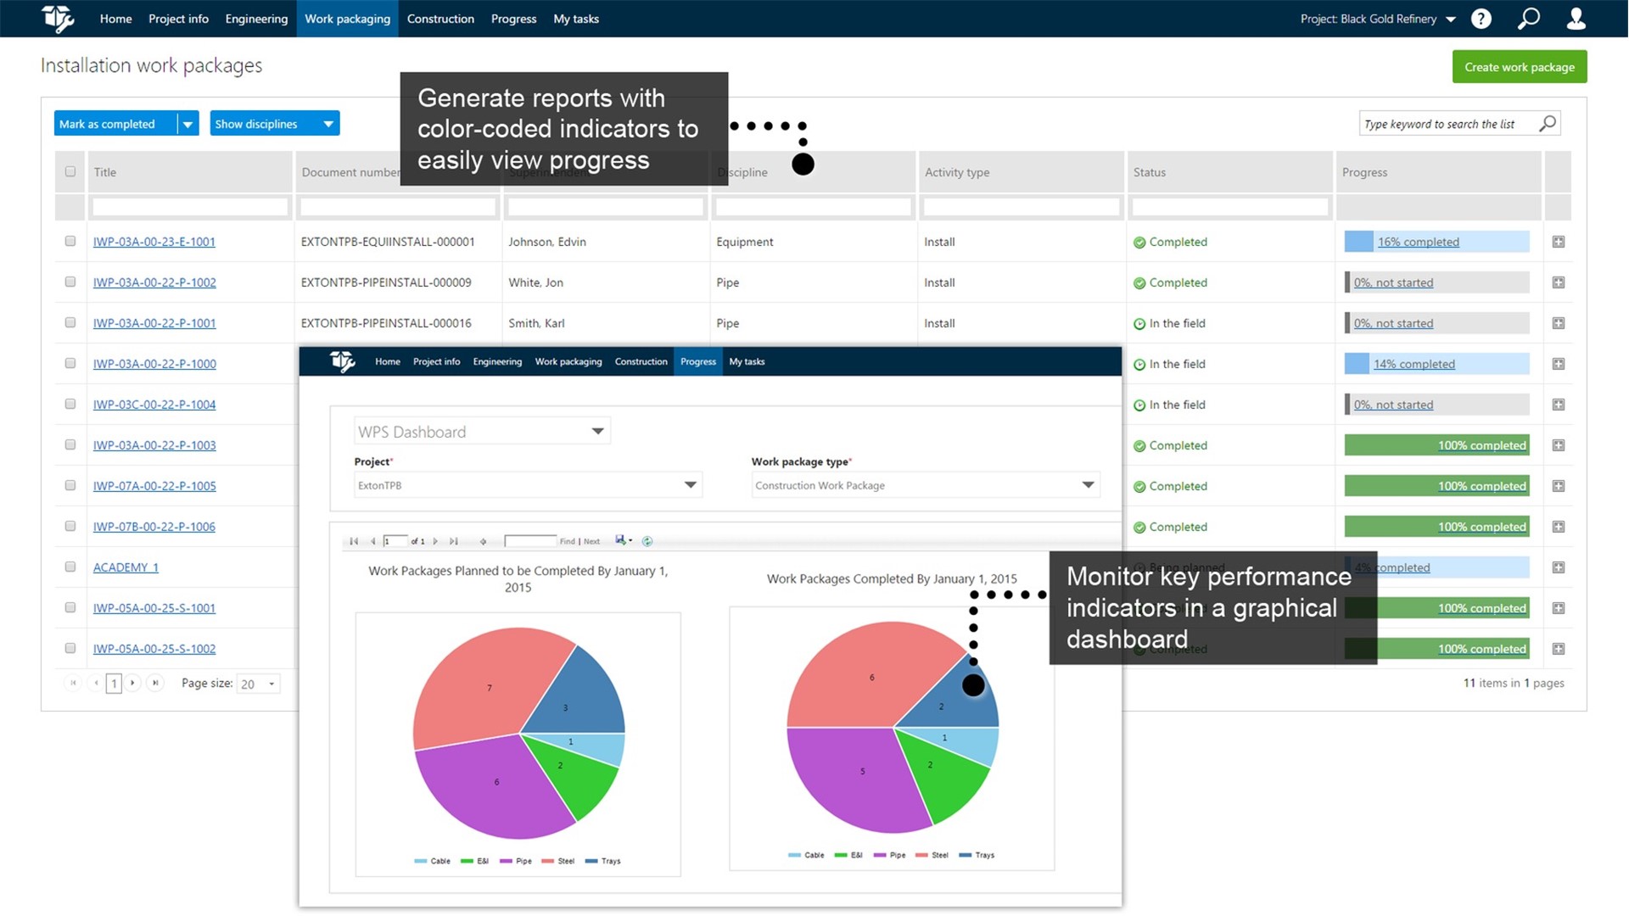
Task: Open the Engineering menu
Action: 256,19
